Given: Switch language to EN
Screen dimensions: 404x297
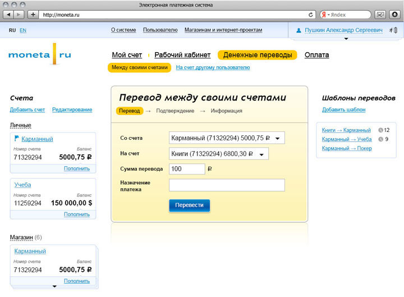Looking at the screenshot, I should coord(23,30).
